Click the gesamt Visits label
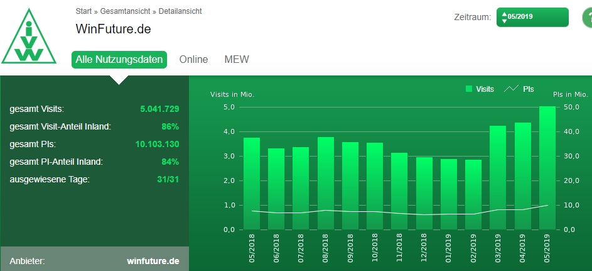This screenshot has width=592, height=271. point(36,109)
